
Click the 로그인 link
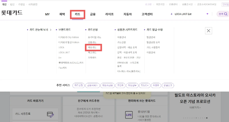(148, 4)
